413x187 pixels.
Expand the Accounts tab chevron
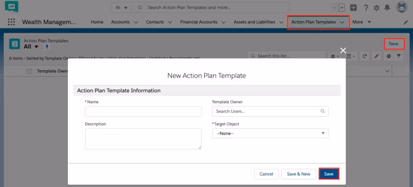click(136, 23)
